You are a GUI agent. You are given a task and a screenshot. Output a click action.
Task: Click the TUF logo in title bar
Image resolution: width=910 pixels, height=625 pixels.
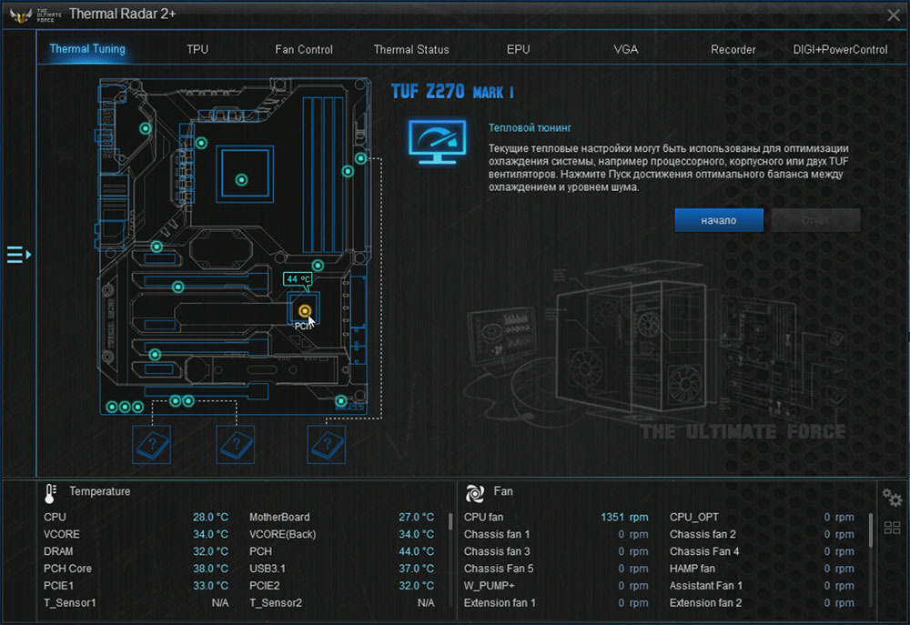[x=35, y=15]
